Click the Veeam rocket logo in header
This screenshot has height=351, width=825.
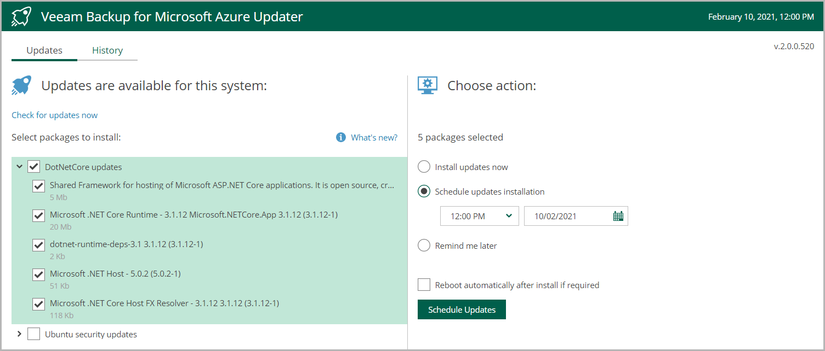click(21, 16)
